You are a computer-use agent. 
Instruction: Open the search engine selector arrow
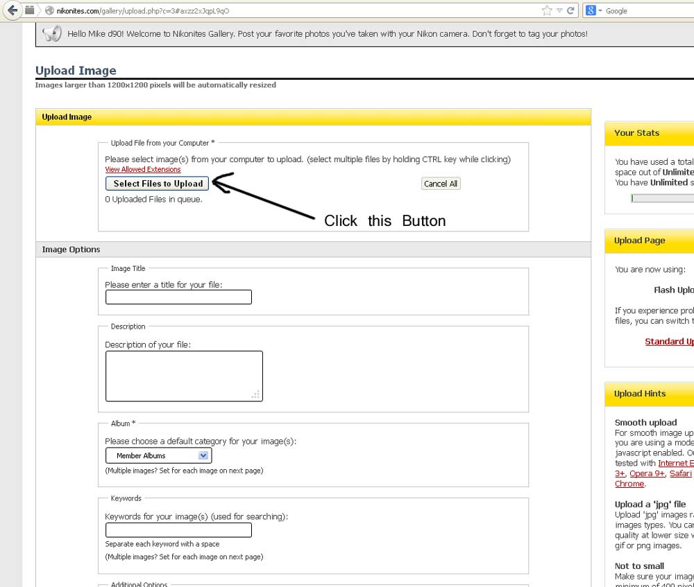(600, 10)
